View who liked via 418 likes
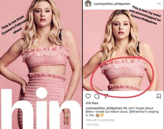This screenshot has width=164, height=129. pos(92,103)
